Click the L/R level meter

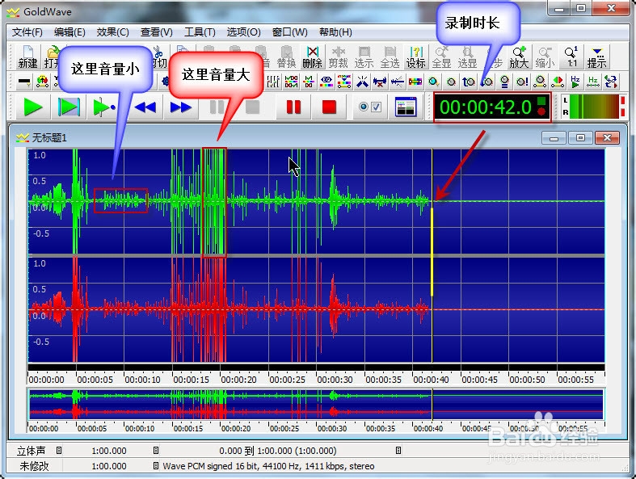(x=593, y=107)
